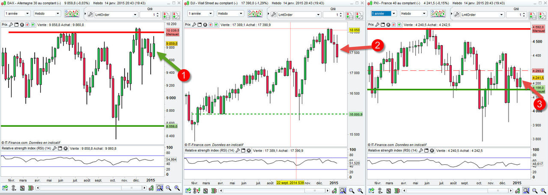Remove Prix panel via X icon in DAX chart
548x195 pixels.
point(22,25)
